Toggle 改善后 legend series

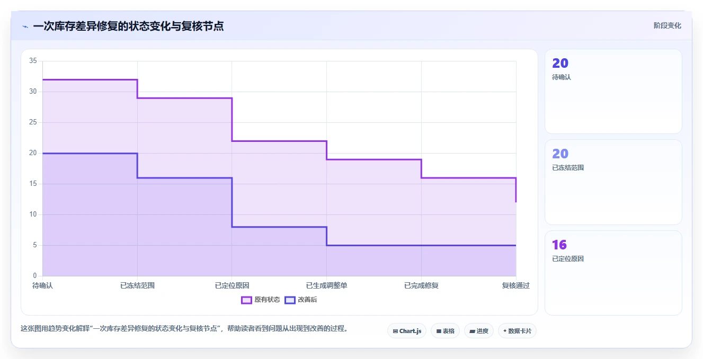point(301,300)
